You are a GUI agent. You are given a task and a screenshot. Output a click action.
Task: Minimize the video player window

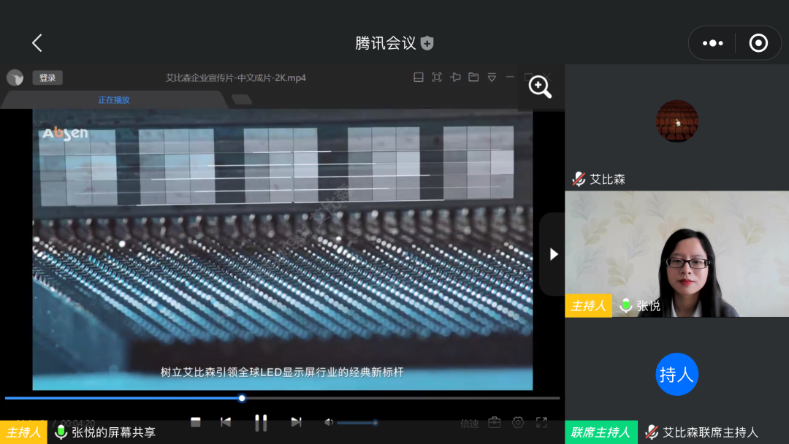(510, 77)
